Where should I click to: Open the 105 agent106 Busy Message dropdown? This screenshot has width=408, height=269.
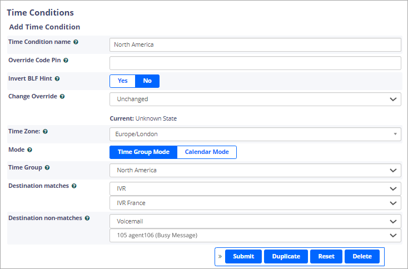point(255,236)
